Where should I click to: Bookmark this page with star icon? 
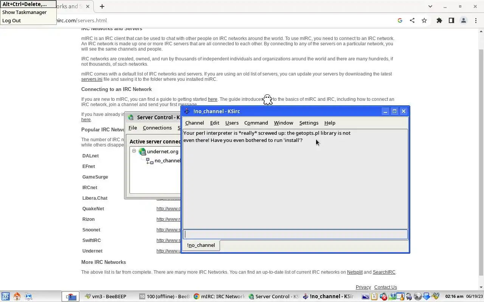424,21
